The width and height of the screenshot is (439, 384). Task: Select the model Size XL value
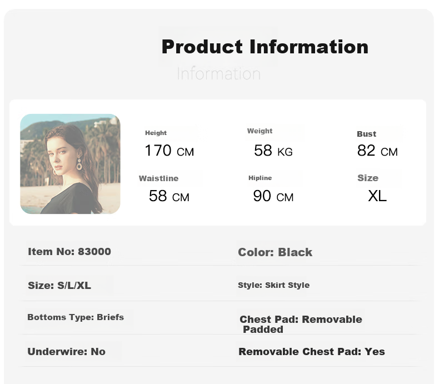377,196
